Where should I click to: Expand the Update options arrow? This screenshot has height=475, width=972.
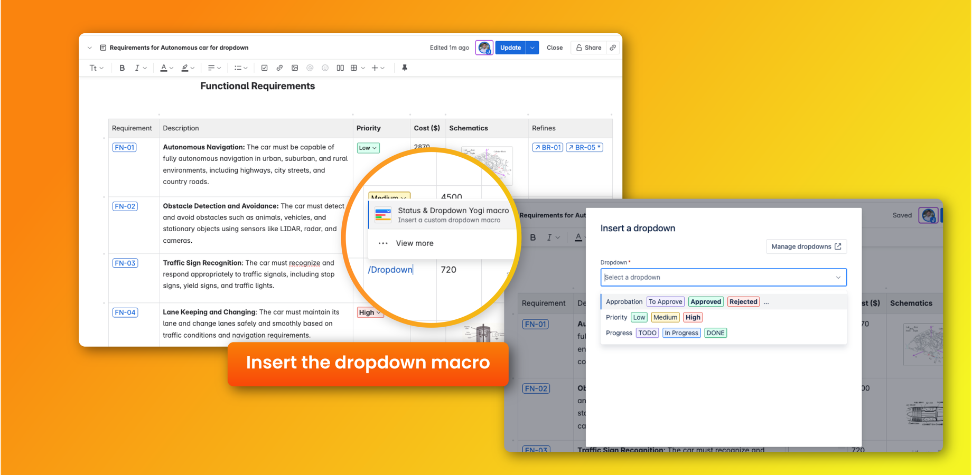tap(532, 48)
